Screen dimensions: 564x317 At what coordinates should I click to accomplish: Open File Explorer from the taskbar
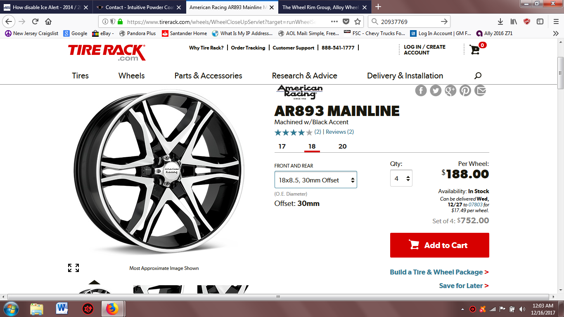tap(37, 309)
